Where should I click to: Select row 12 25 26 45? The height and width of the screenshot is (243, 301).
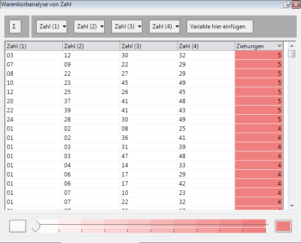click(144, 92)
